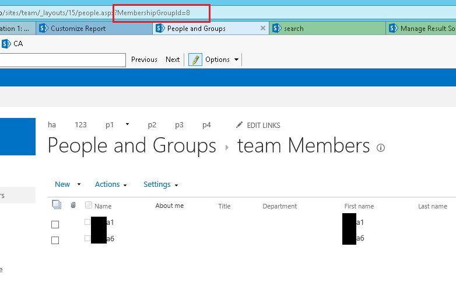Toggle the Name column header checkbox
Screen dimensions: 456x285
tap(89, 205)
